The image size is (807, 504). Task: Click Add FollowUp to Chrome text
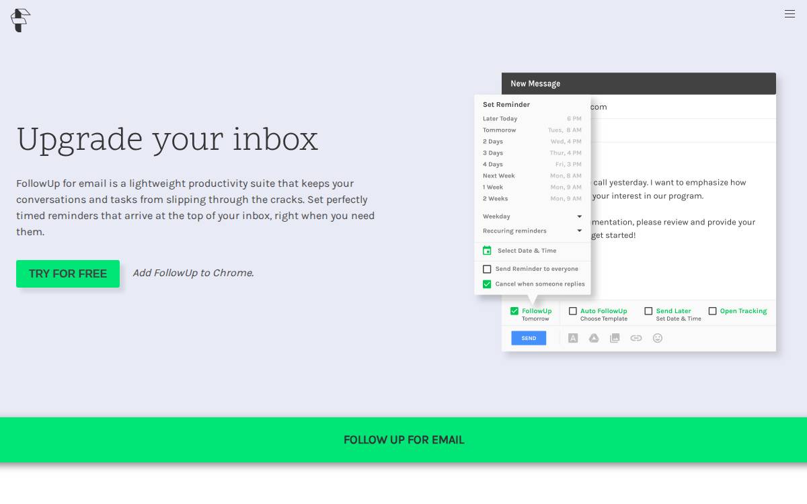coord(193,273)
